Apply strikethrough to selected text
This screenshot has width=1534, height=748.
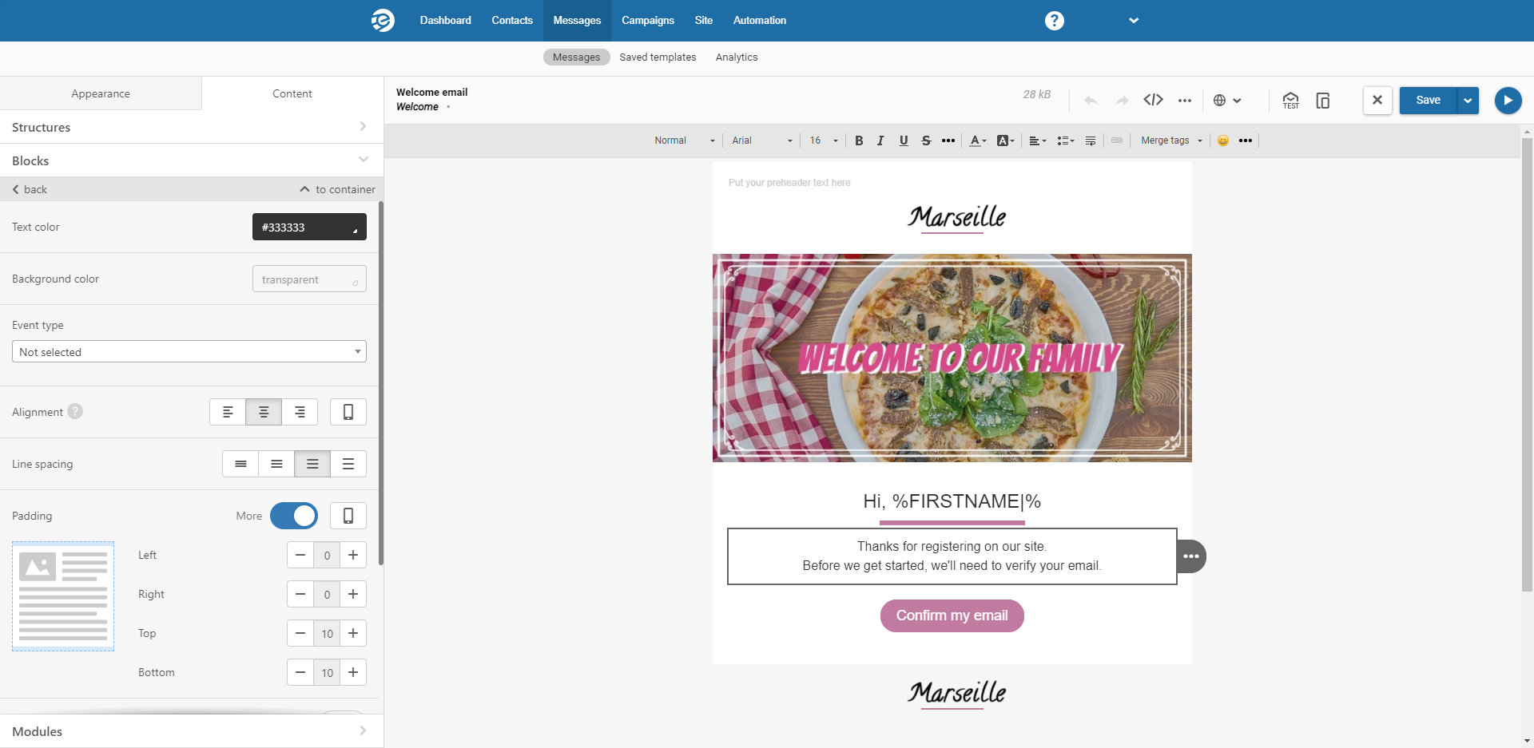click(926, 140)
